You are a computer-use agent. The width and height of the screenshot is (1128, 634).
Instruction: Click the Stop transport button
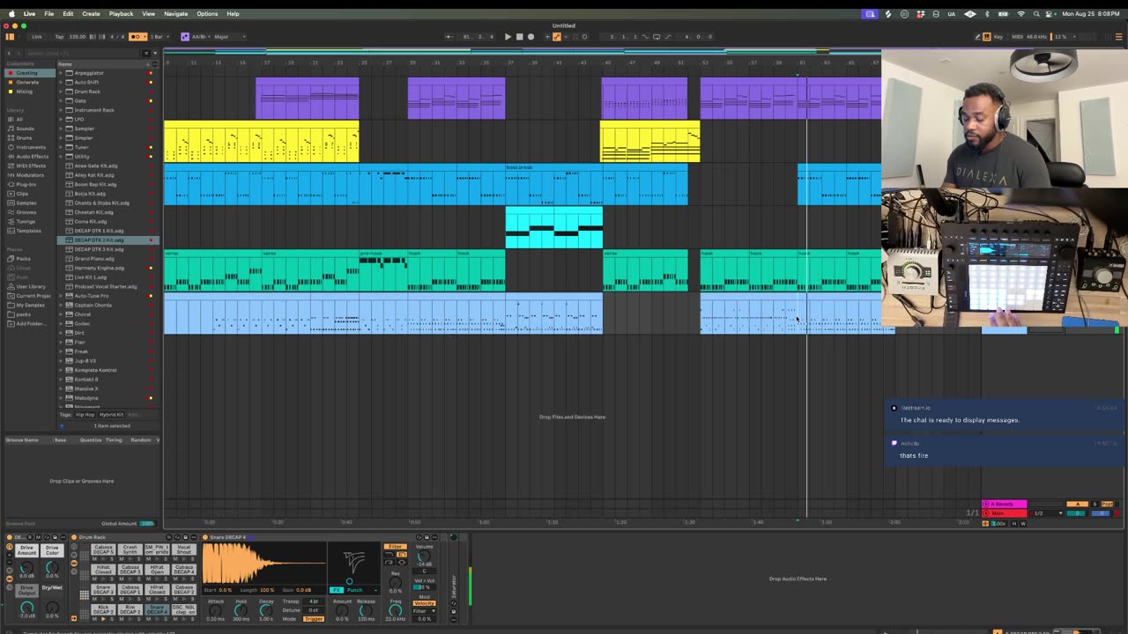(519, 37)
